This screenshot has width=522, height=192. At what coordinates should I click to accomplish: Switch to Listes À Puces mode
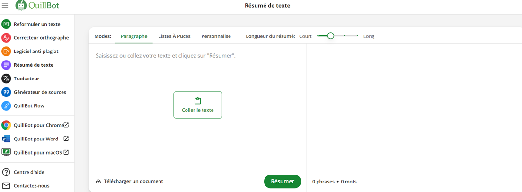pyautogui.click(x=175, y=36)
